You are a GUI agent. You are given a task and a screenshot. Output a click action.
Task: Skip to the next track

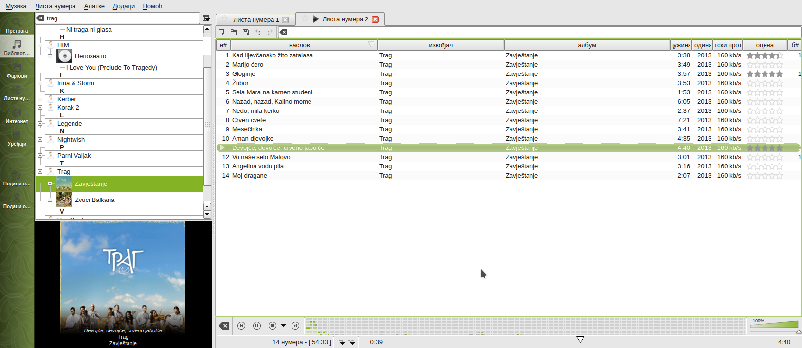(x=295, y=326)
